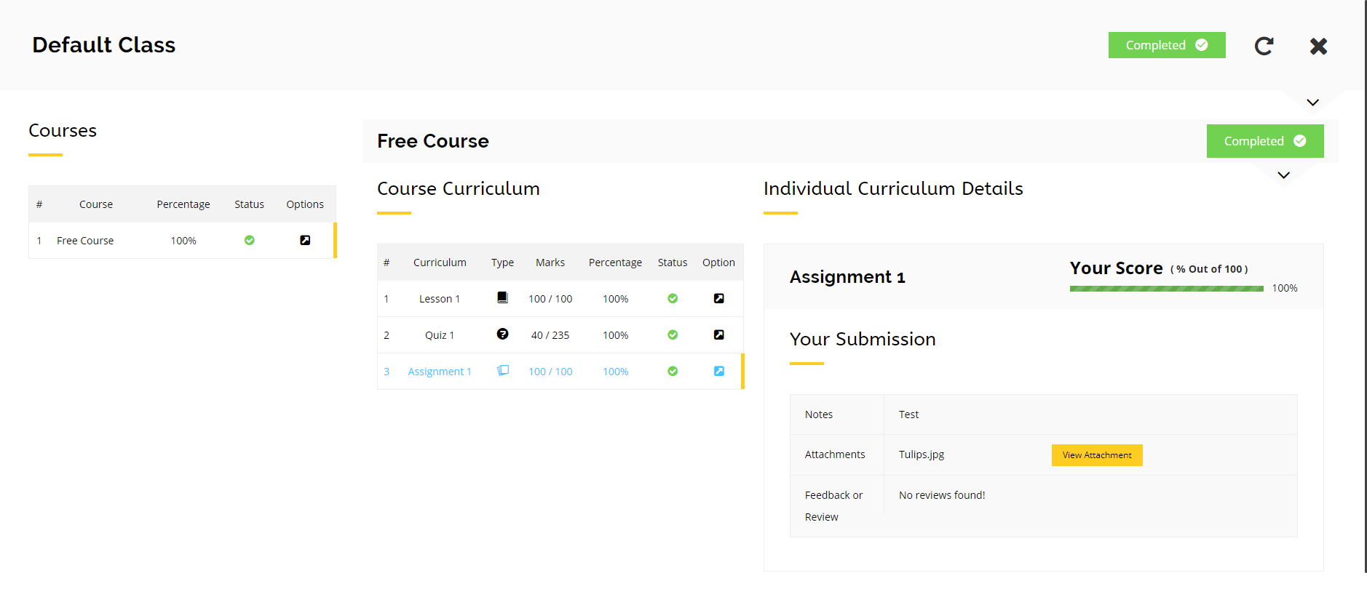The image size is (1367, 605).
Task: Close the Default Class panel
Action: (x=1318, y=46)
